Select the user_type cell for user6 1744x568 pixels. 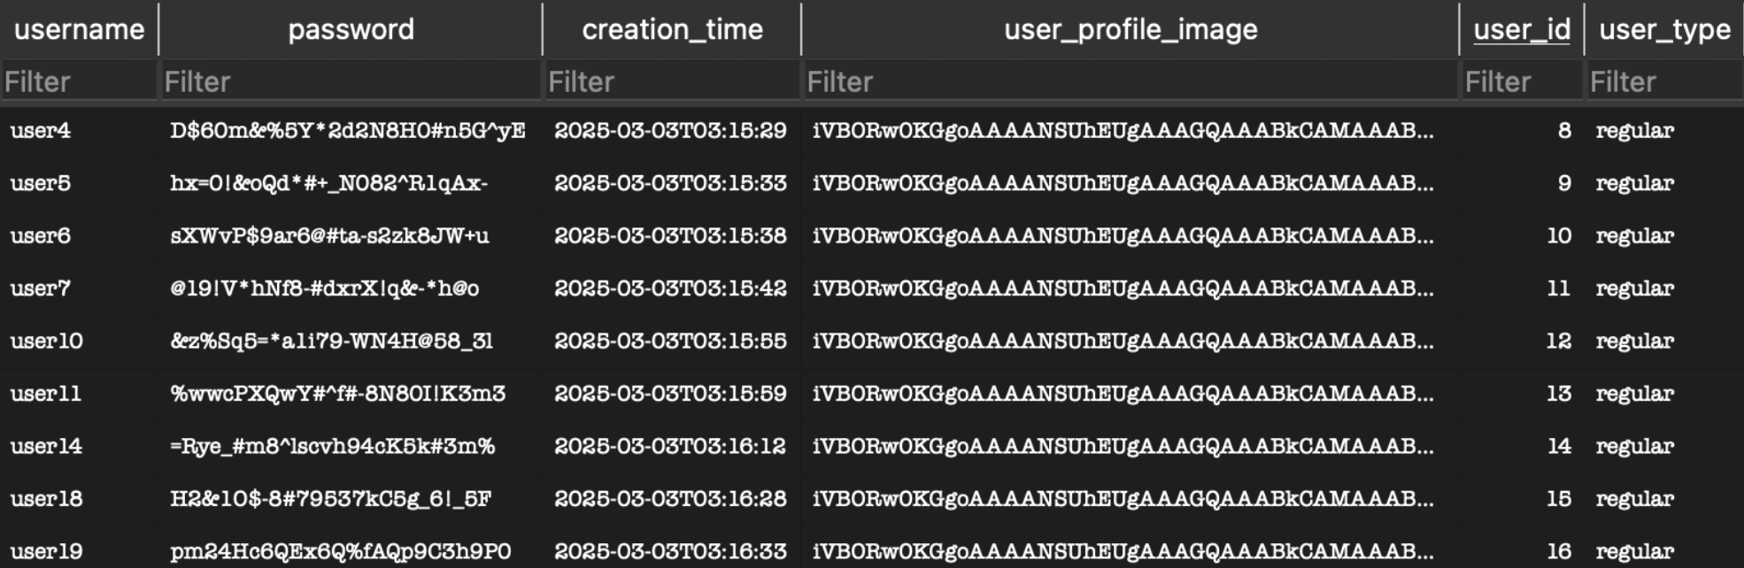[1634, 235]
